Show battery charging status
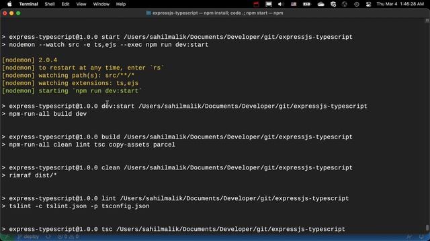The height and width of the screenshot is (241, 430). pyautogui.click(x=306, y=4)
